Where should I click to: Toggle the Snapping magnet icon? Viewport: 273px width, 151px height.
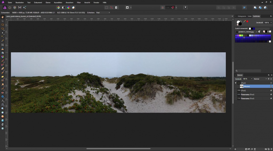tap(173, 7)
